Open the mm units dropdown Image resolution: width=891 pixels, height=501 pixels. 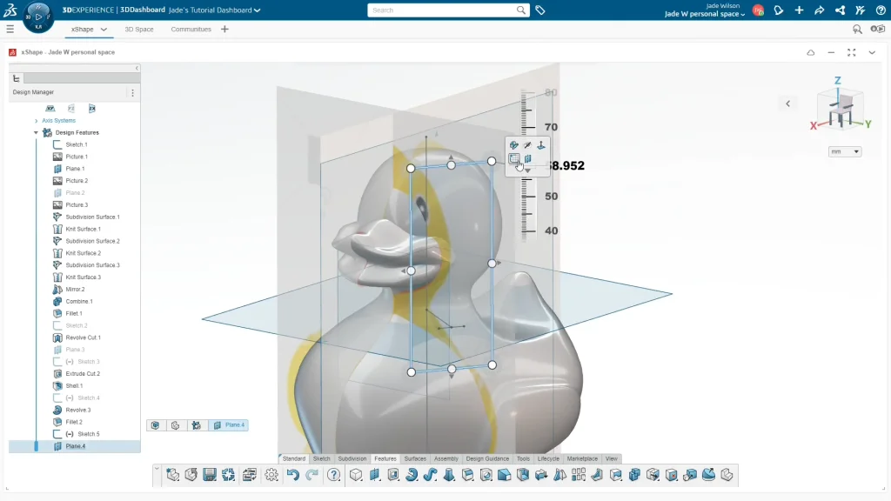pyautogui.click(x=844, y=151)
